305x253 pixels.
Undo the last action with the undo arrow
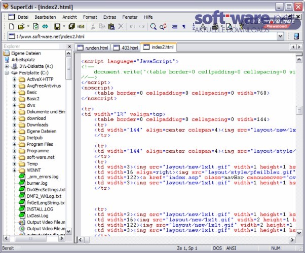[132, 26]
